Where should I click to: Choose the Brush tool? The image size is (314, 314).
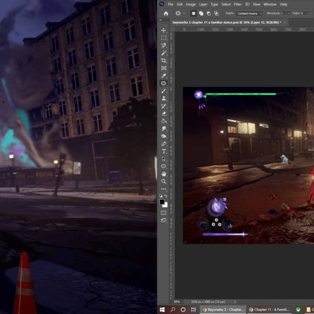164,91
